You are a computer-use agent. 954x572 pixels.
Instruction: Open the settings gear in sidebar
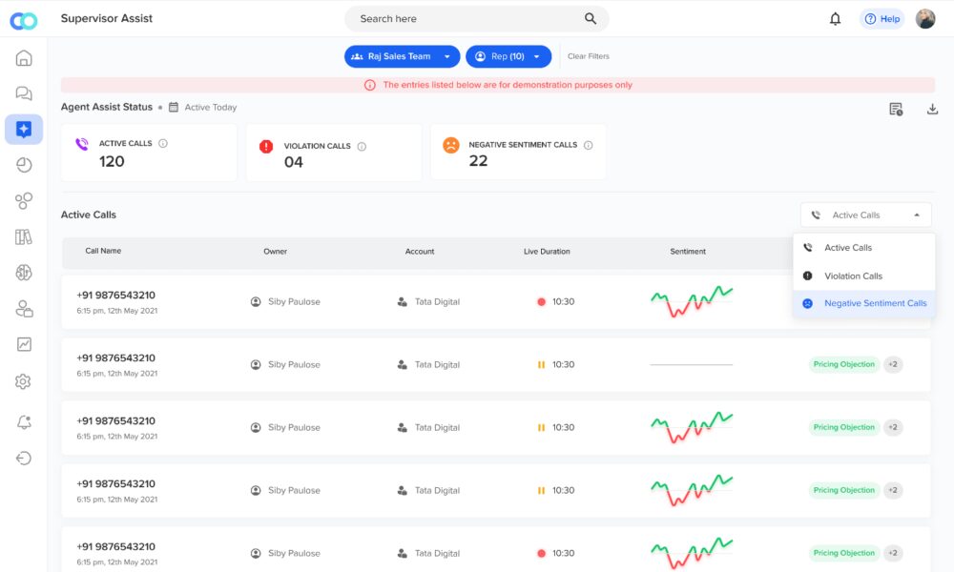pos(24,381)
